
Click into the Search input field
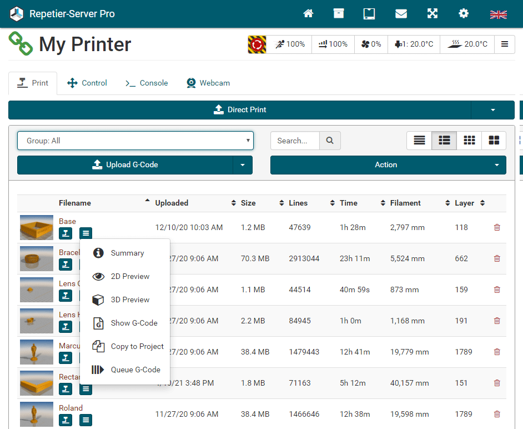(295, 141)
